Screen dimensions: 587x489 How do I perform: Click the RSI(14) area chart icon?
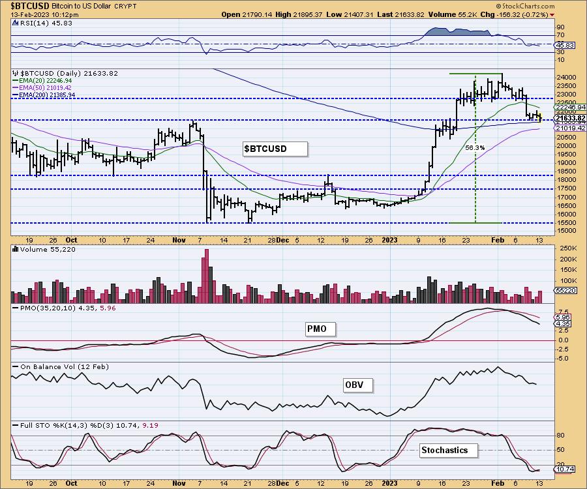[15, 23]
